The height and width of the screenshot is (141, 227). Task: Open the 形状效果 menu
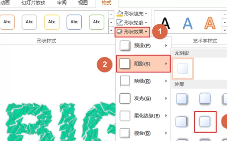tap(132, 32)
